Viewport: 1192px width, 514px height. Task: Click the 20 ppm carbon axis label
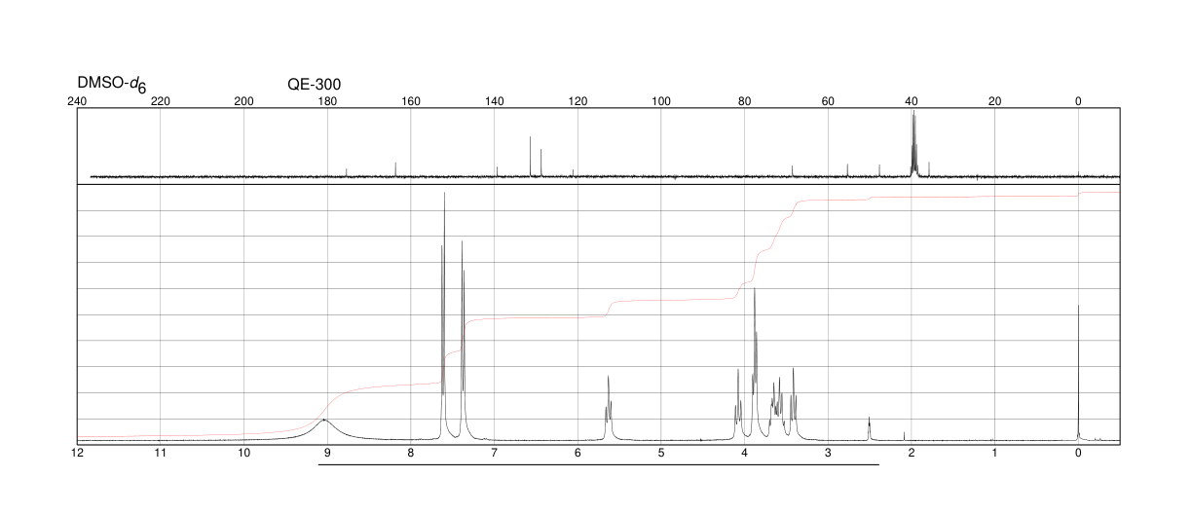[994, 101]
